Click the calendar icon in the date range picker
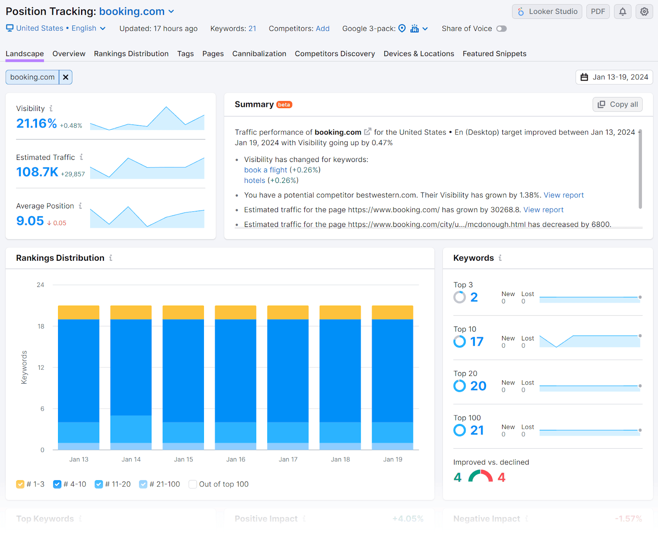Screen dimensions: 658x537 585,77
